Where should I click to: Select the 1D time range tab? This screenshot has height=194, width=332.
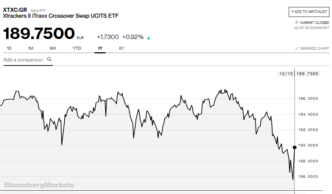(9, 48)
